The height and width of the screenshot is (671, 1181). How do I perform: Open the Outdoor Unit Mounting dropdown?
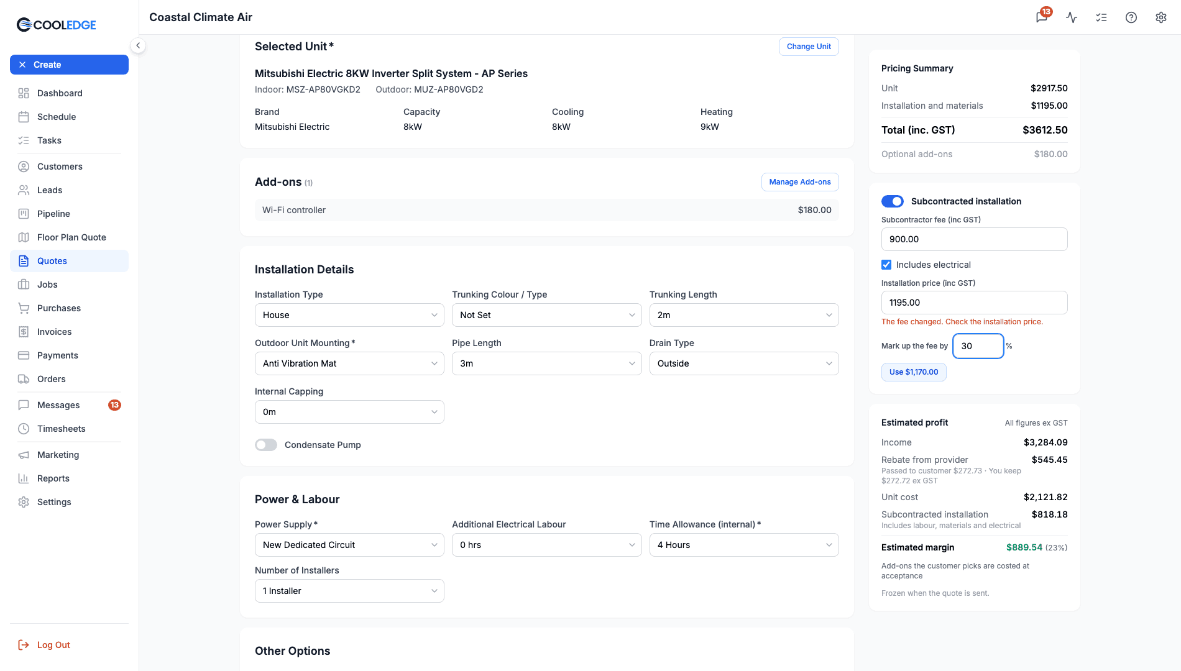point(349,363)
